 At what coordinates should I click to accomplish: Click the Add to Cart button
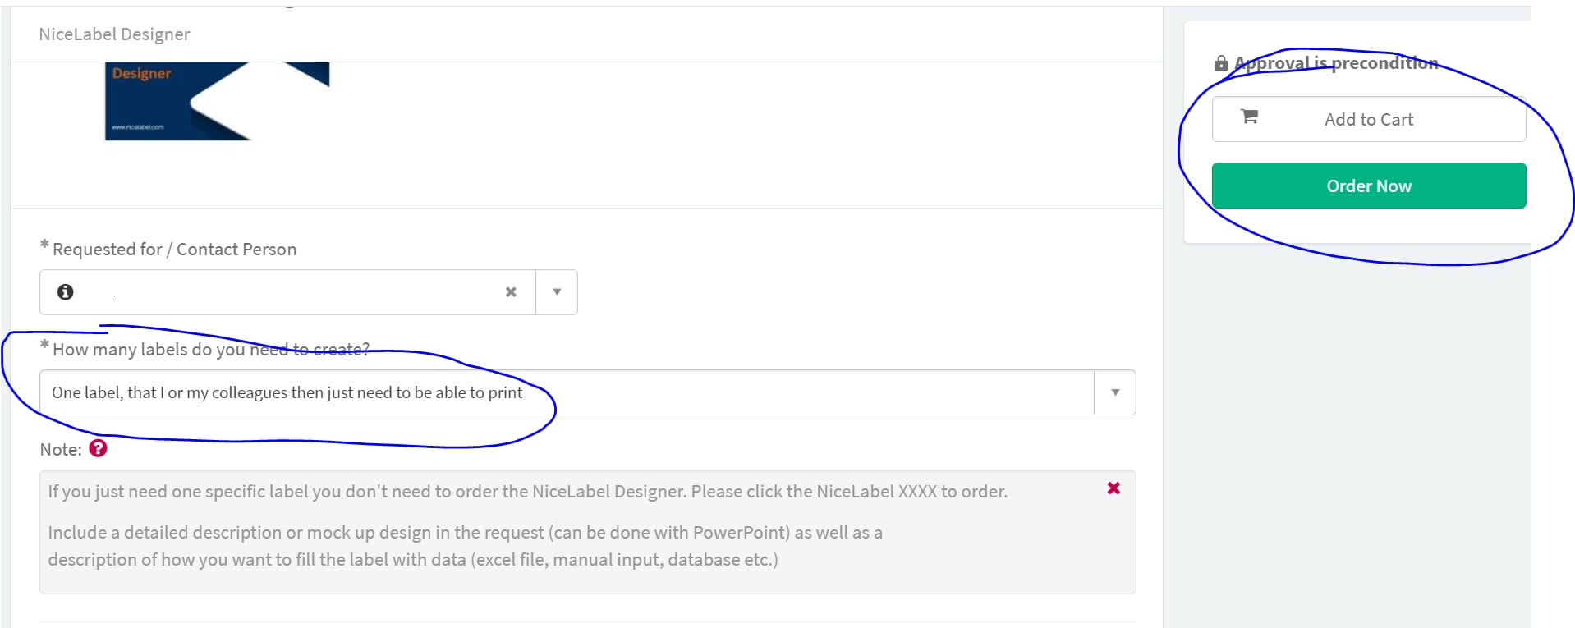[x=1368, y=119]
